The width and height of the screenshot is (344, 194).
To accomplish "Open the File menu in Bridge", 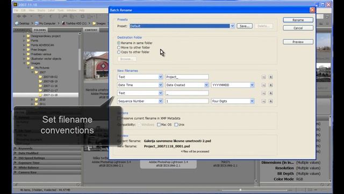I will point(16,10).
